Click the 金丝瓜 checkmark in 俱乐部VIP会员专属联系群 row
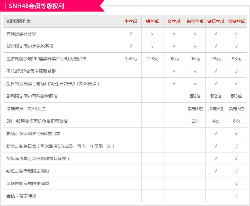 tap(174, 71)
